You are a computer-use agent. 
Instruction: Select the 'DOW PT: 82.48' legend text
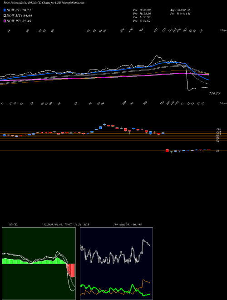(19, 21)
